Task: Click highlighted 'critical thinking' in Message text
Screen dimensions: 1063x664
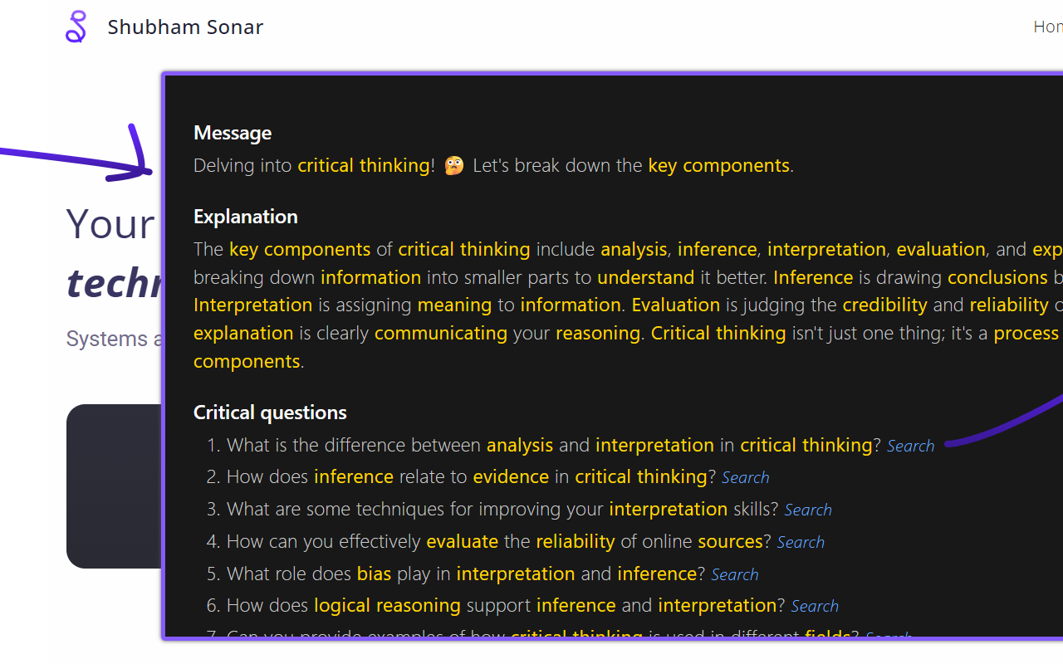Action: (x=364, y=165)
